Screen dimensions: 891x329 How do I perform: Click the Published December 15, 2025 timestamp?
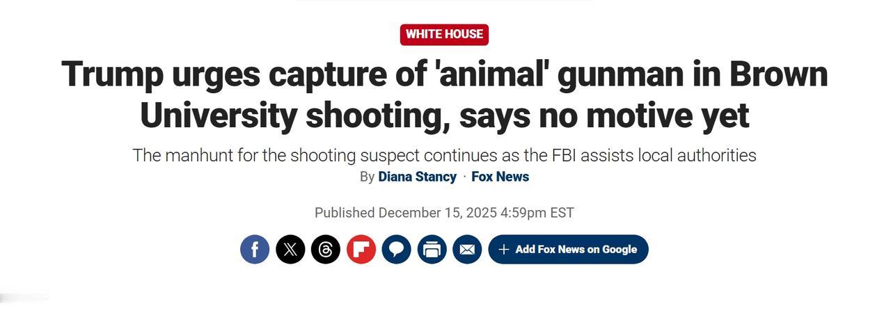(x=444, y=213)
